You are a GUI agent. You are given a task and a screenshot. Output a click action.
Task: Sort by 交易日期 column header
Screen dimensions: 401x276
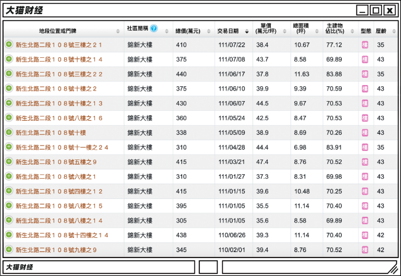point(233,31)
